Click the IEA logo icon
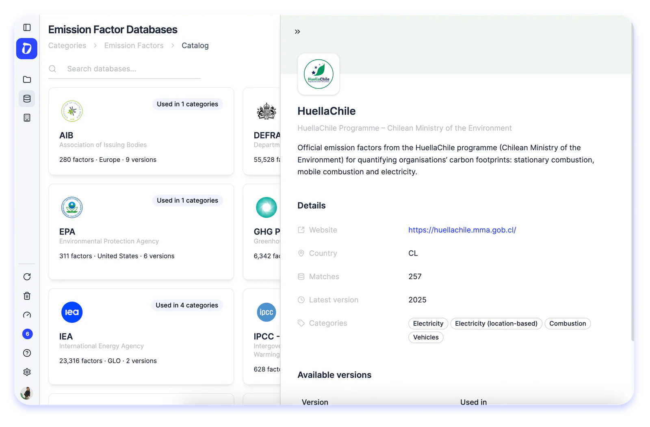This screenshot has width=650, height=427. (72, 312)
